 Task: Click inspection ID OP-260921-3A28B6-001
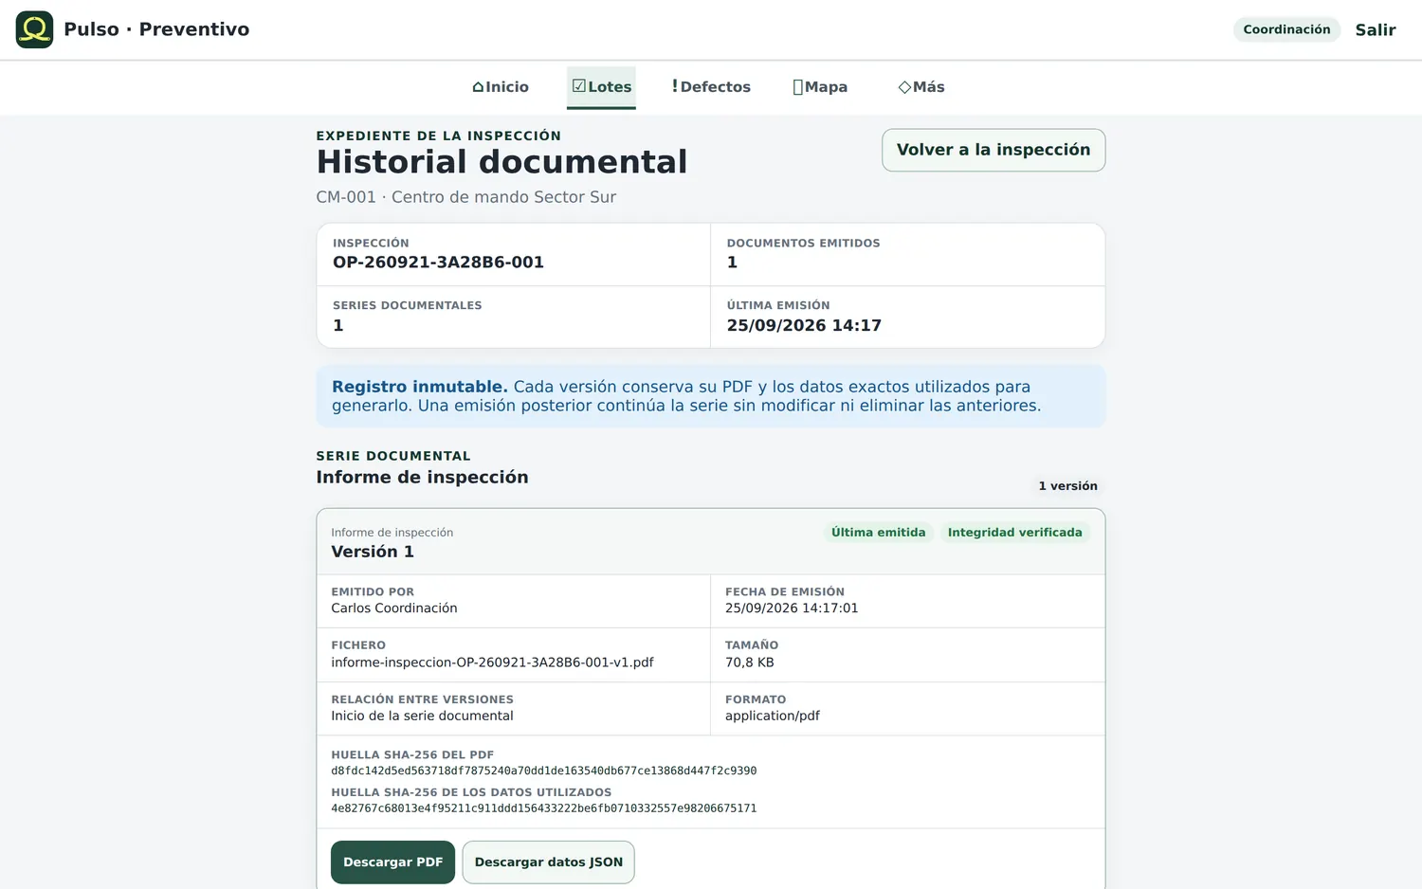coord(438,263)
